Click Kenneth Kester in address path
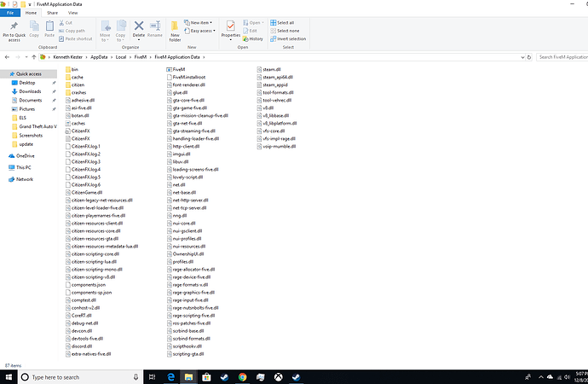The image size is (588, 384). point(67,57)
